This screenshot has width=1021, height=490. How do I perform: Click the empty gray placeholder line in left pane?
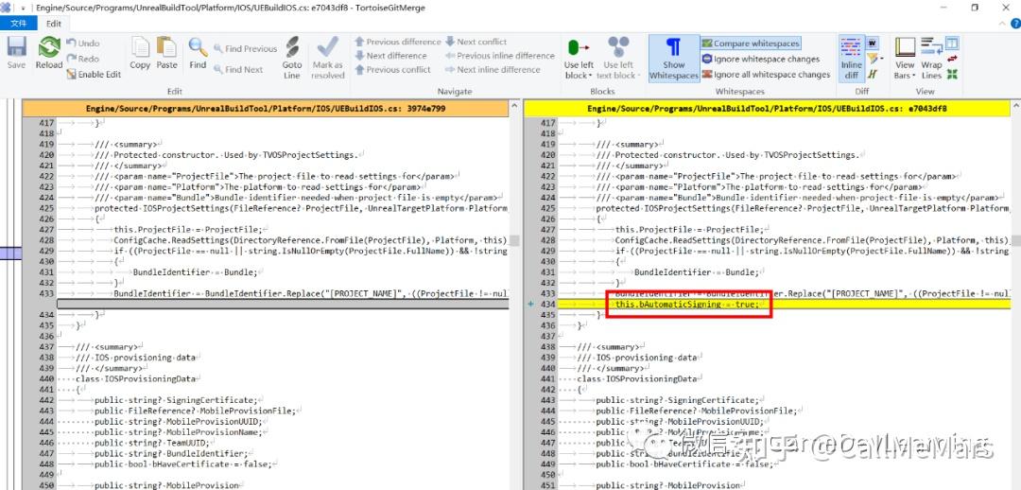(283, 305)
